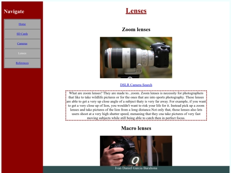Open the References page link

22,63
